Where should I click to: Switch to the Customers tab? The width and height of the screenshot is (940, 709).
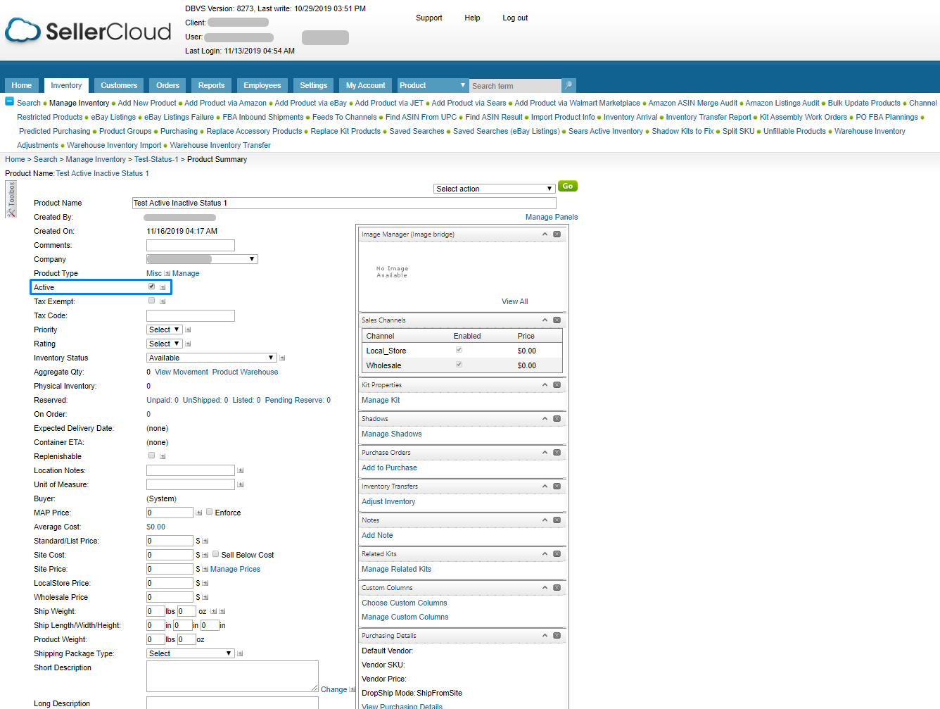tap(119, 86)
